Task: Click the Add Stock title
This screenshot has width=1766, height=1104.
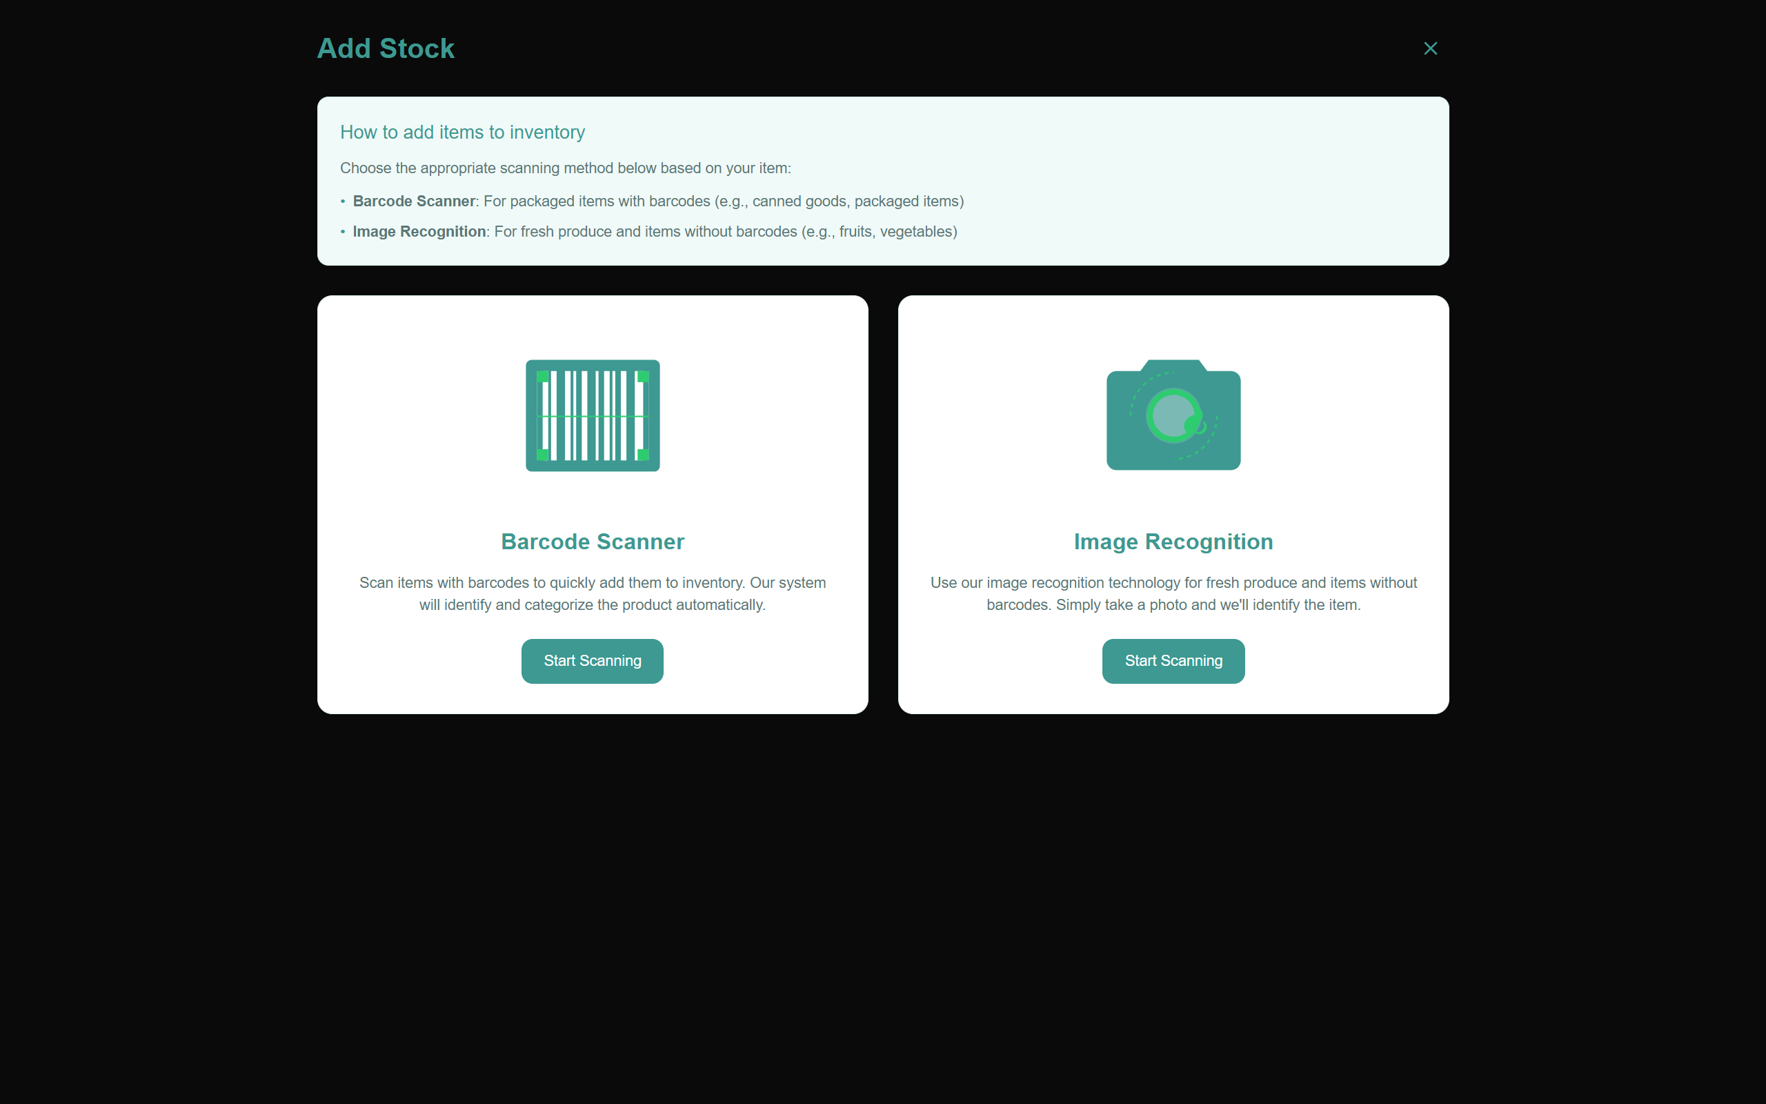Action: click(x=386, y=48)
